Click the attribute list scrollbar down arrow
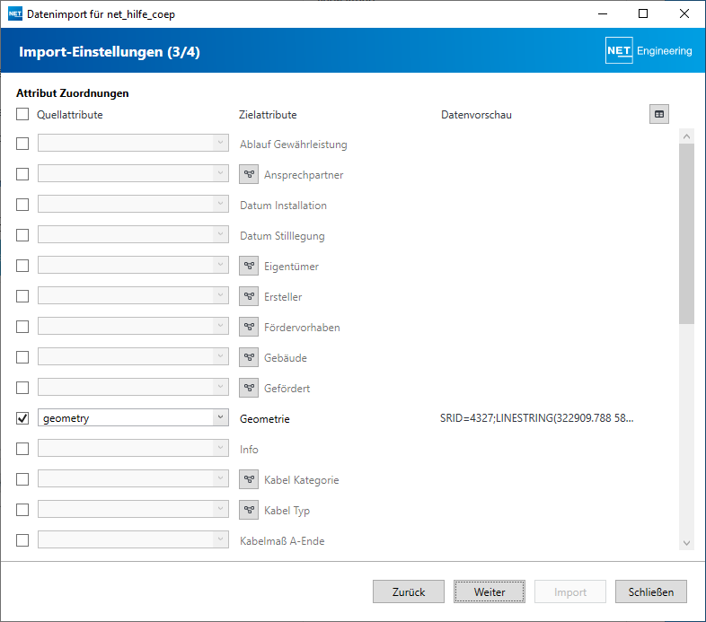This screenshot has width=706, height=622. click(x=687, y=543)
